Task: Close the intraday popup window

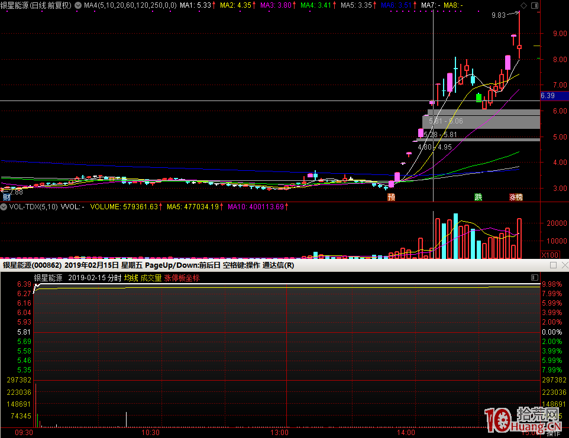Action: point(564,265)
